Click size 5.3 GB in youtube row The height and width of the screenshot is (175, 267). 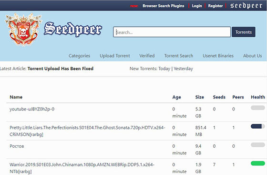point(198,112)
